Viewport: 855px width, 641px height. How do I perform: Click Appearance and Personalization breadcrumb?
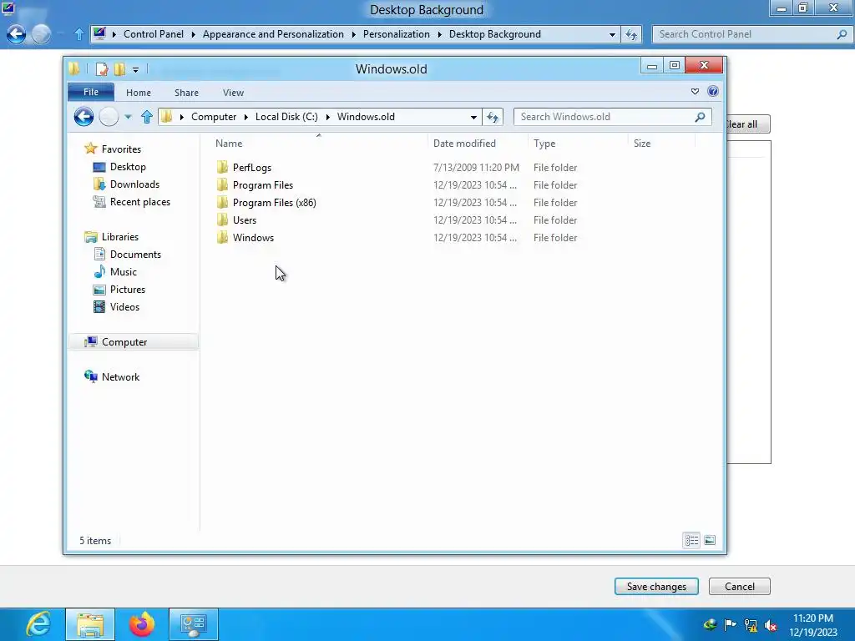[x=273, y=33]
